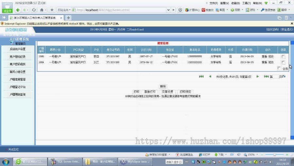
Task: Open the 游戏 games toolbar item
Action: pos(251,10)
